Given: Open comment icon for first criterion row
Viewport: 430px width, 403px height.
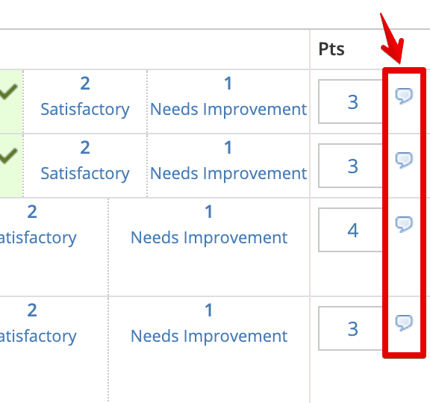Looking at the screenshot, I should pyautogui.click(x=404, y=96).
